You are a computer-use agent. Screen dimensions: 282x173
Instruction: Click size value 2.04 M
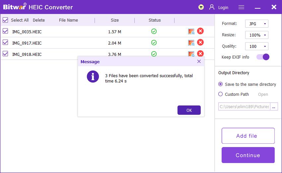point(114,43)
